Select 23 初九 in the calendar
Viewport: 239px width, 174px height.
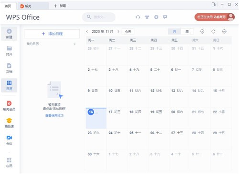coord(96,139)
